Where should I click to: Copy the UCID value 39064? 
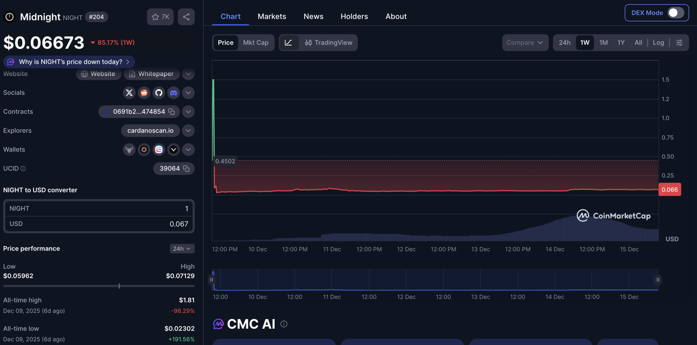pyautogui.click(x=185, y=168)
